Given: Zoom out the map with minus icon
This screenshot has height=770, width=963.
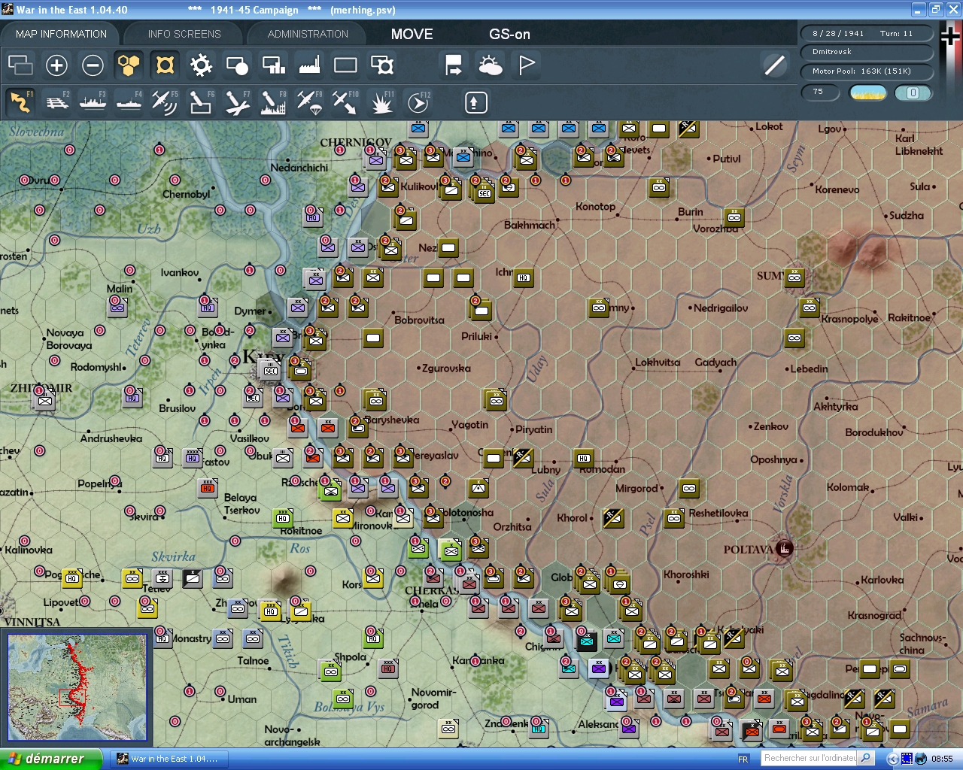Looking at the screenshot, I should tap(93, 65).
